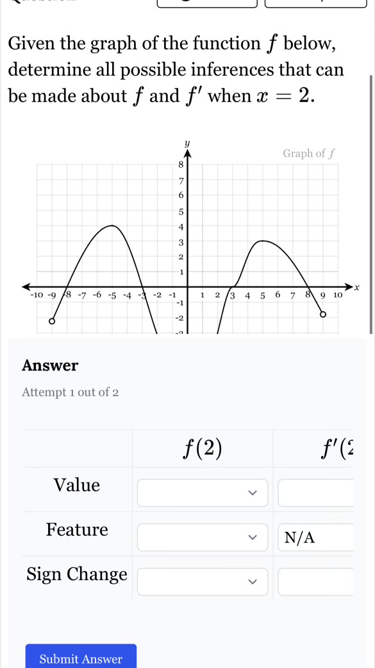Click the Answer section heading
Viewport: 375px width, 668px height.
point(50,365)
